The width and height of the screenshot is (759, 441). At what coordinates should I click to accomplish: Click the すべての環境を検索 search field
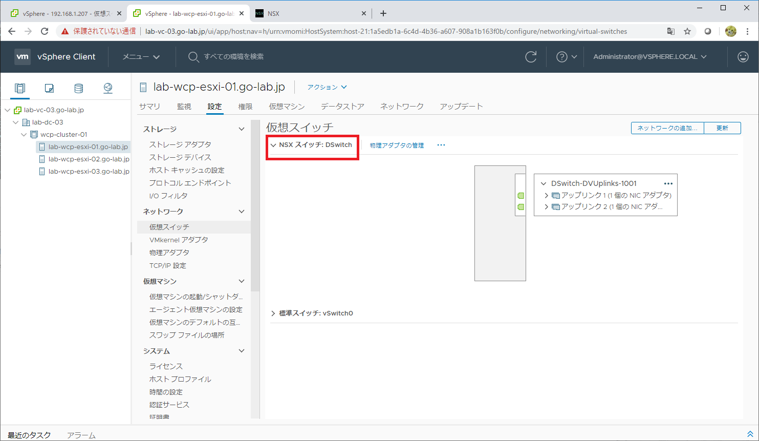234,57
